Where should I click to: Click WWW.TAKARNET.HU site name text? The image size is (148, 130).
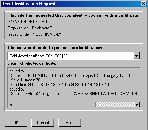pyautogui.click(x=27, y=22)
